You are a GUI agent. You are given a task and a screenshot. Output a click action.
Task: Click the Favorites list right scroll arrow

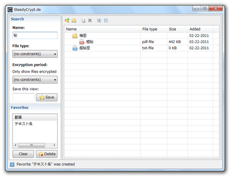[55, 145]
